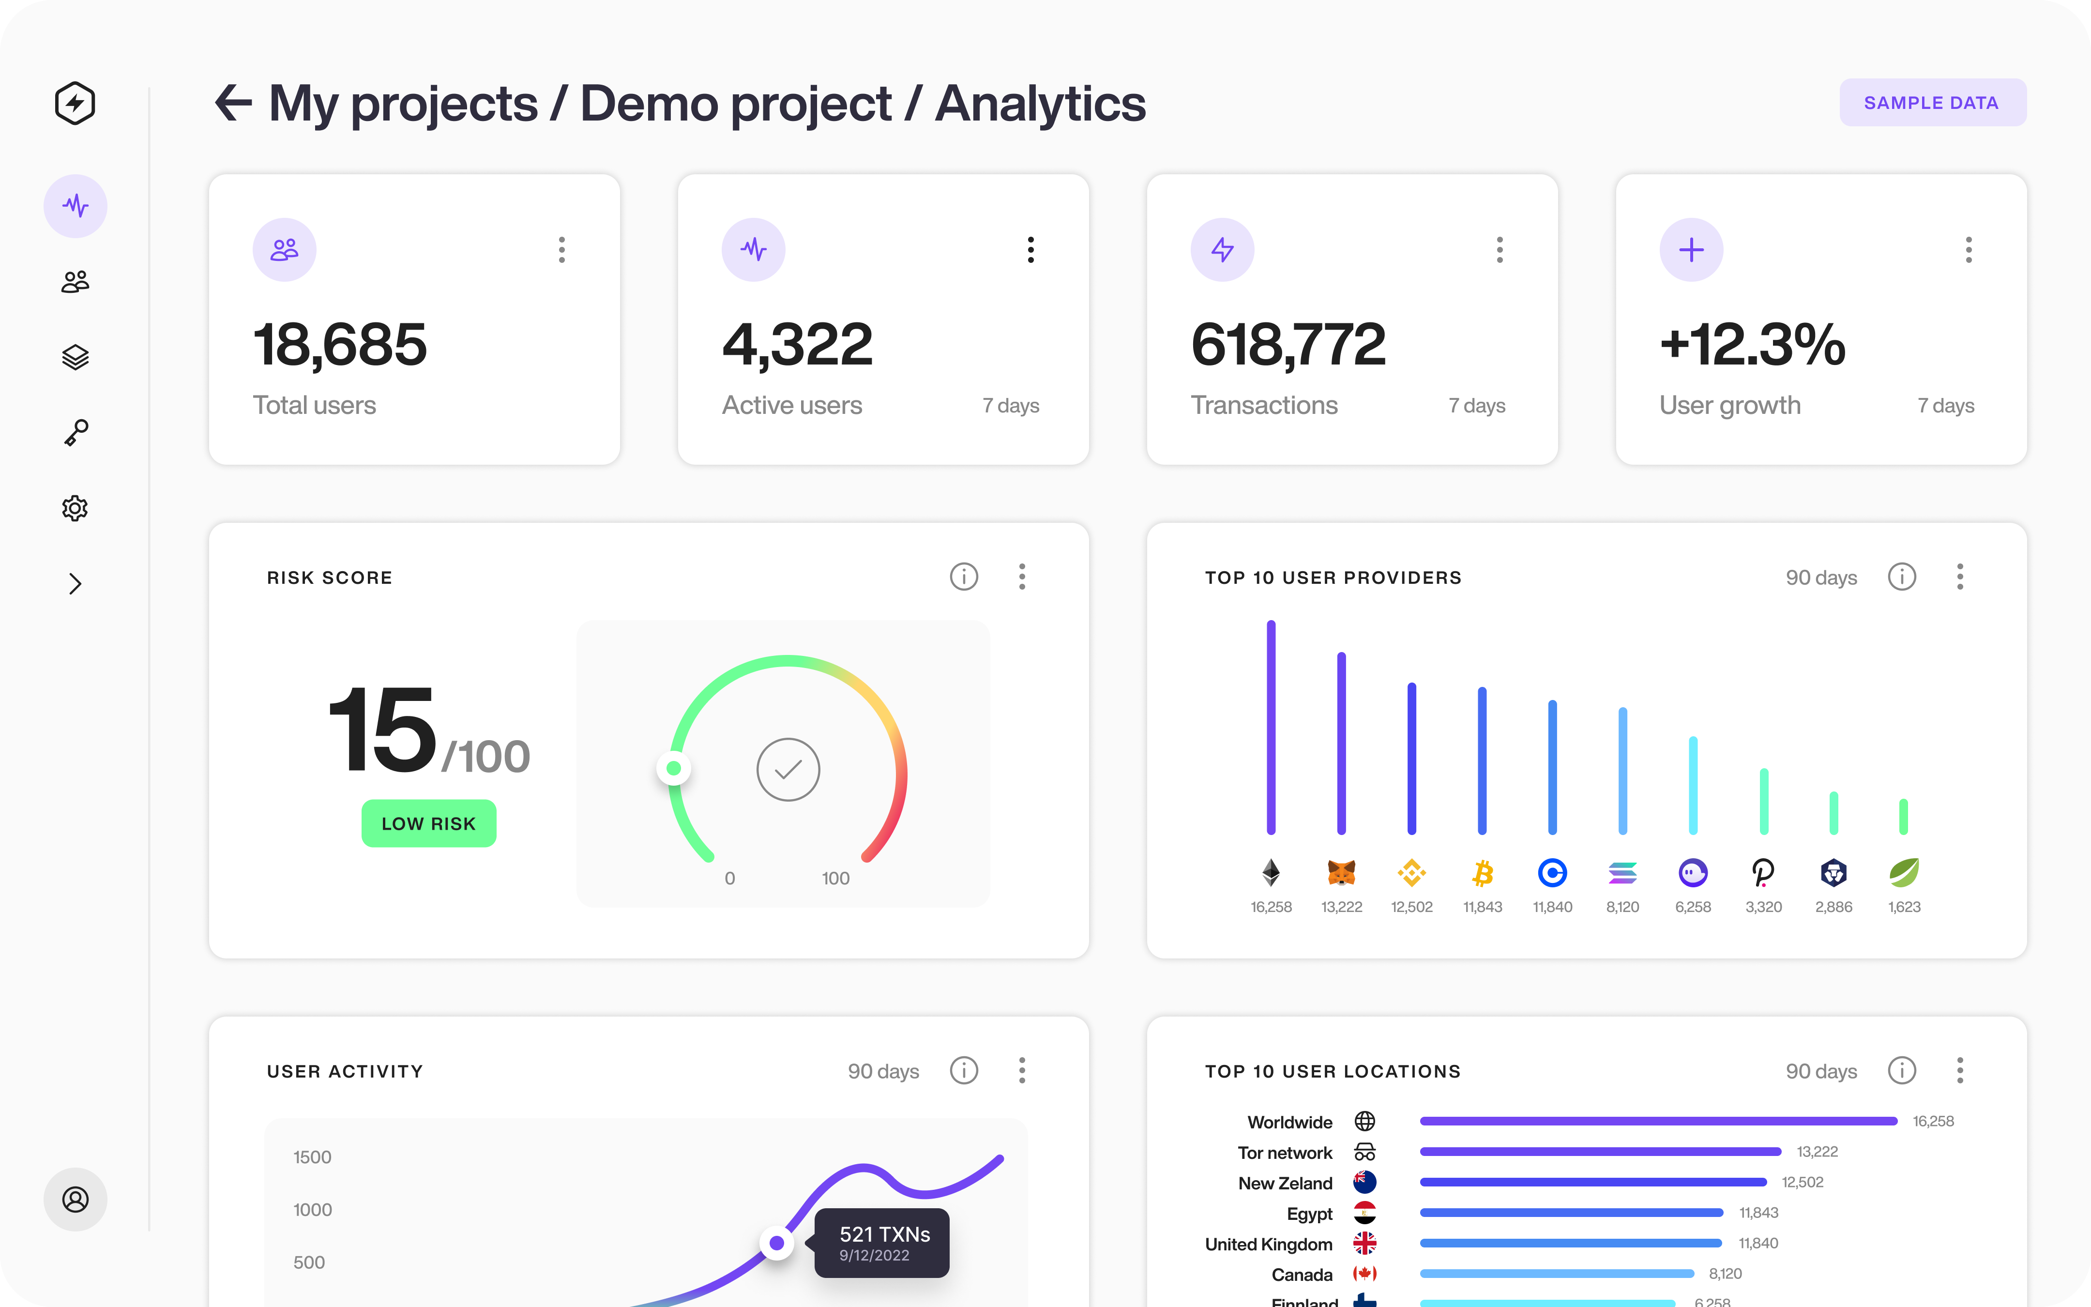Screen dimensions: 2091x1307
Task: Open API Keys via the key icon
Action: [x=75, y=432]
